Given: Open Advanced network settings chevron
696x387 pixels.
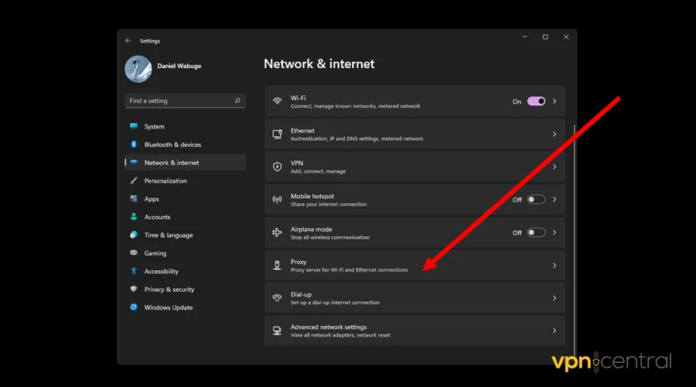Looking at the screenshot, I should click(554, 330).
